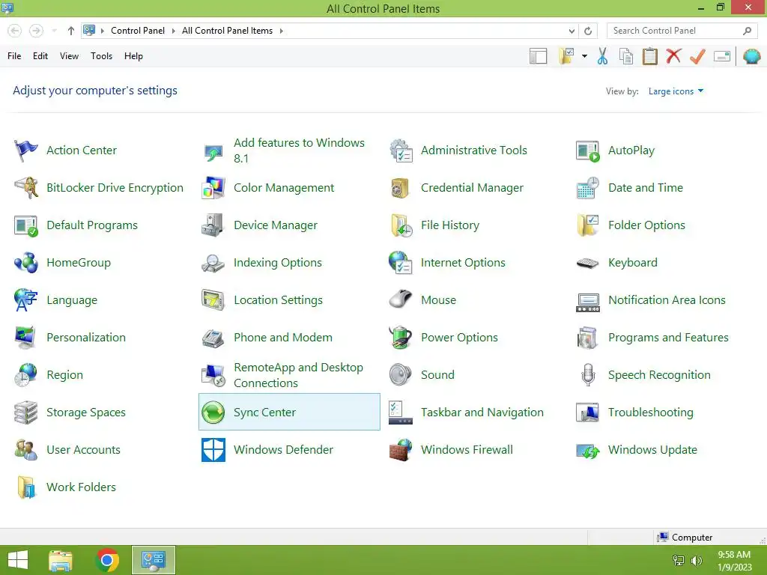Open the BitLocker Drive Encryption icon

26,188
